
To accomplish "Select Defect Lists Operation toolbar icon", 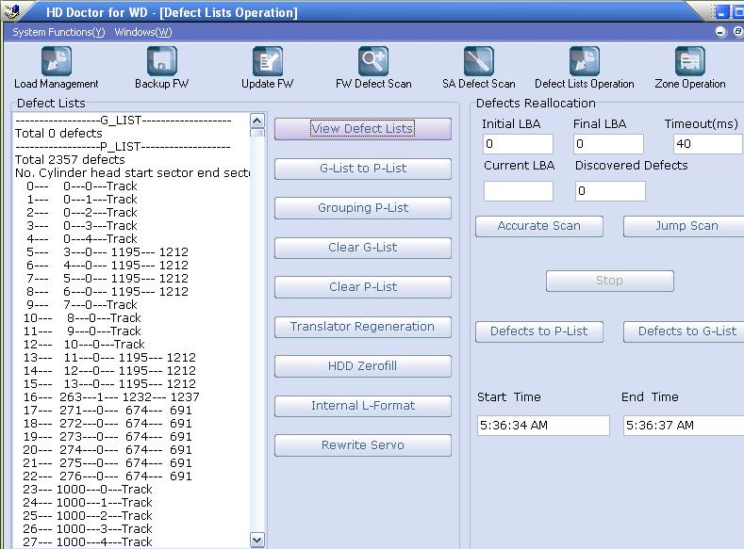I will tap(585, 61).
